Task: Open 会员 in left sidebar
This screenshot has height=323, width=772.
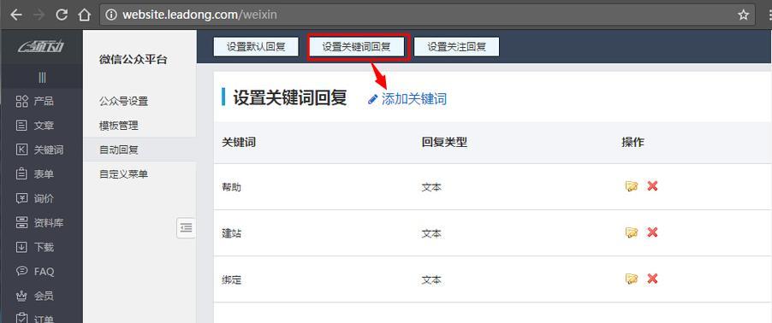Action: [41, 296]
